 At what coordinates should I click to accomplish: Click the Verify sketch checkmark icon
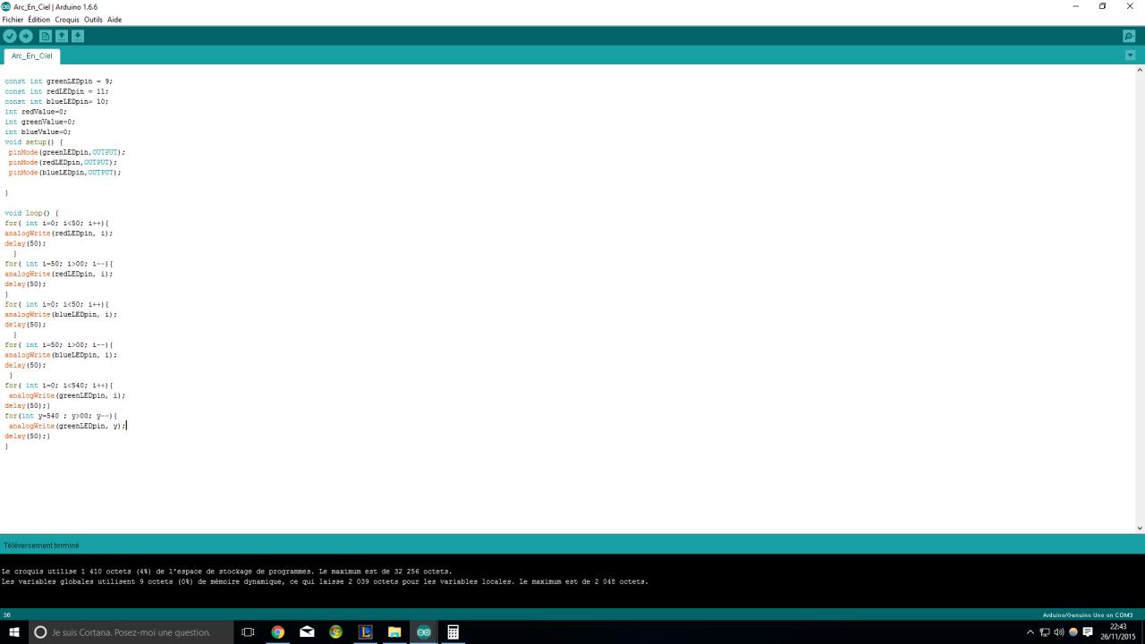tap(10, 36)
